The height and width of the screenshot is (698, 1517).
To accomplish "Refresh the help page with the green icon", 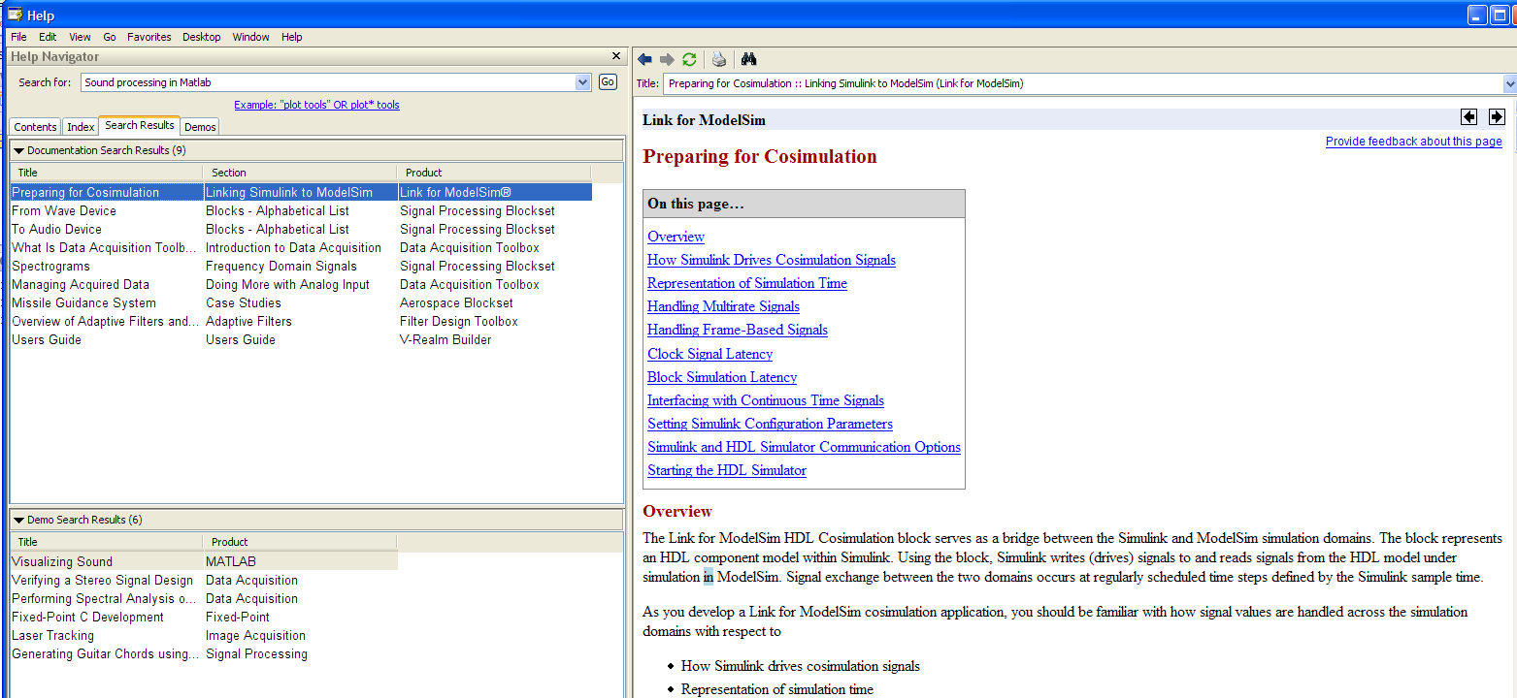I will coord(689,59).
